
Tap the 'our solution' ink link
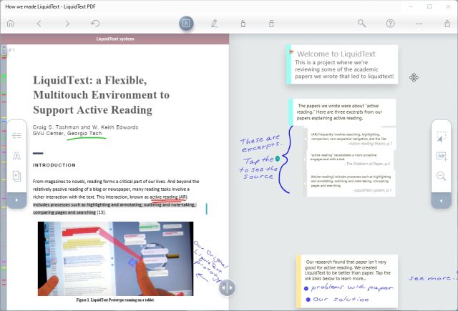click(338, 300)
